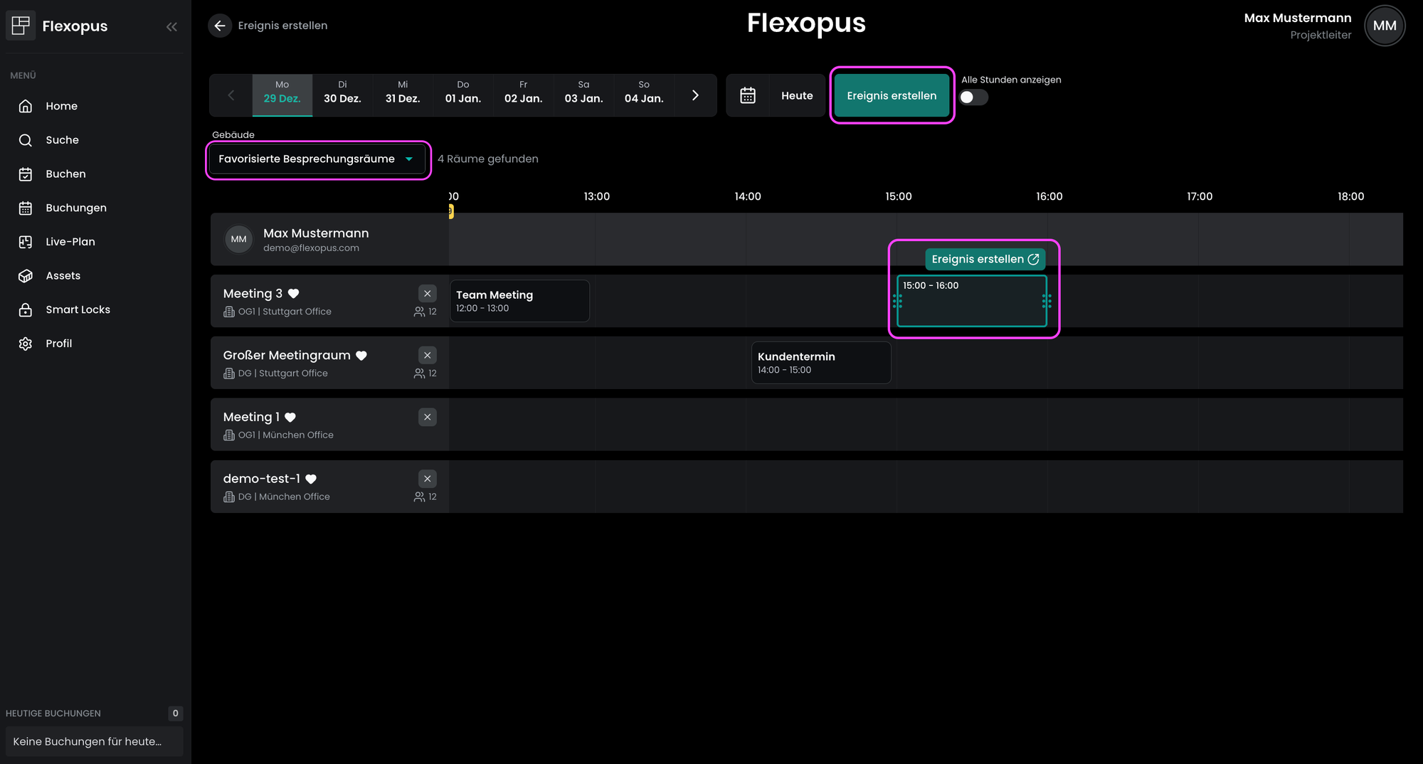Image resolution: width=1423 pixels, height=764 pixels.
Task: Click the teal Ereignis erstellen button
Action: (x=892, y=95)
